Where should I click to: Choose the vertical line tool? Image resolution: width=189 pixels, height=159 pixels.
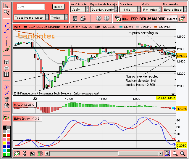click(7, 43)
